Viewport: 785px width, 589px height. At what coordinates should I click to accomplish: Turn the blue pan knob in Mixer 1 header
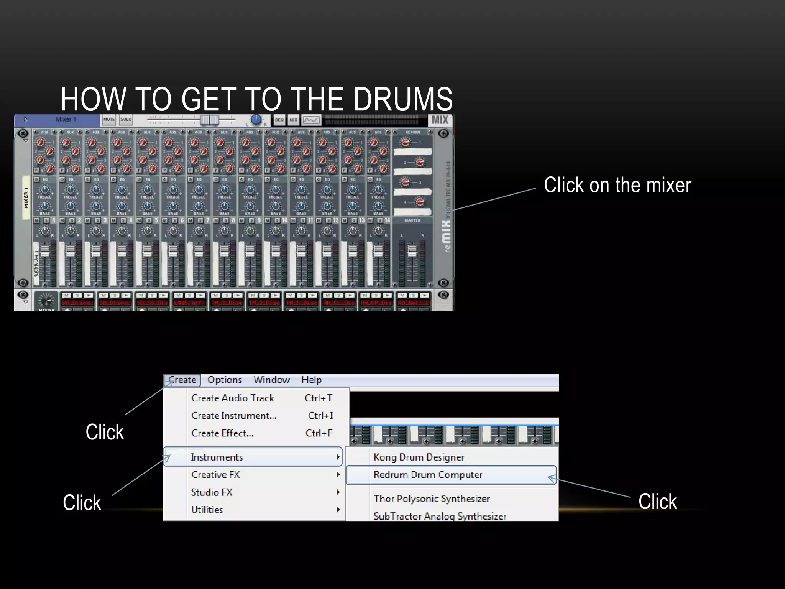256,120
